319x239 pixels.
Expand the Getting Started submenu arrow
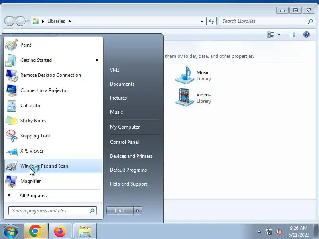97,60
